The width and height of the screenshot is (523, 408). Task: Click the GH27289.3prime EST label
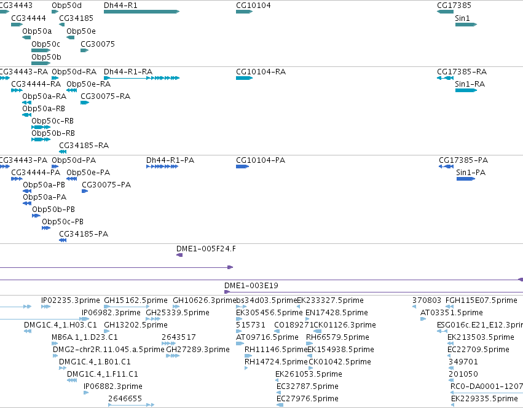[x=198, y=350]
